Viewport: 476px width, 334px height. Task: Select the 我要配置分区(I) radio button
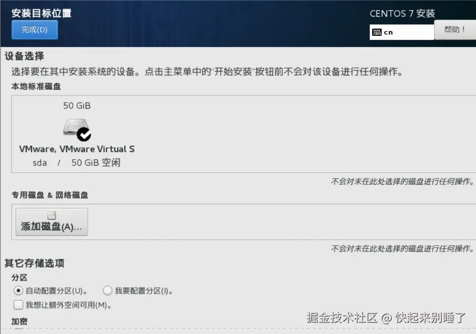pyautogui.click(x=108, y=291)
